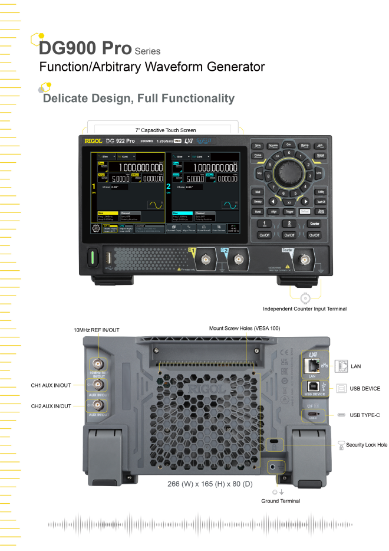Open channel 2 Sine waveform dropdown
This screenshot has width=389, height=551.
click(x=180, y=156)
